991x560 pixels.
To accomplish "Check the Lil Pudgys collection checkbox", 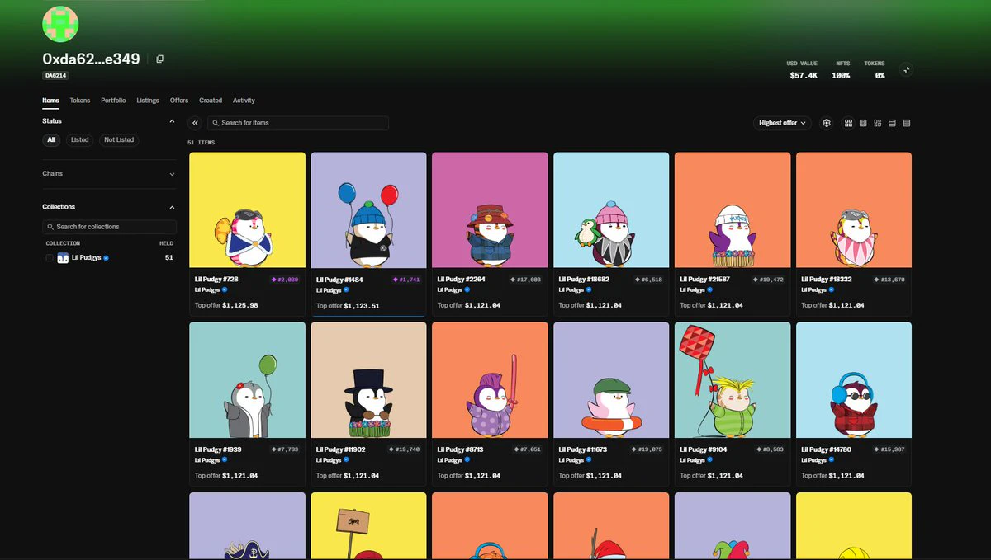I will [50, 258].
